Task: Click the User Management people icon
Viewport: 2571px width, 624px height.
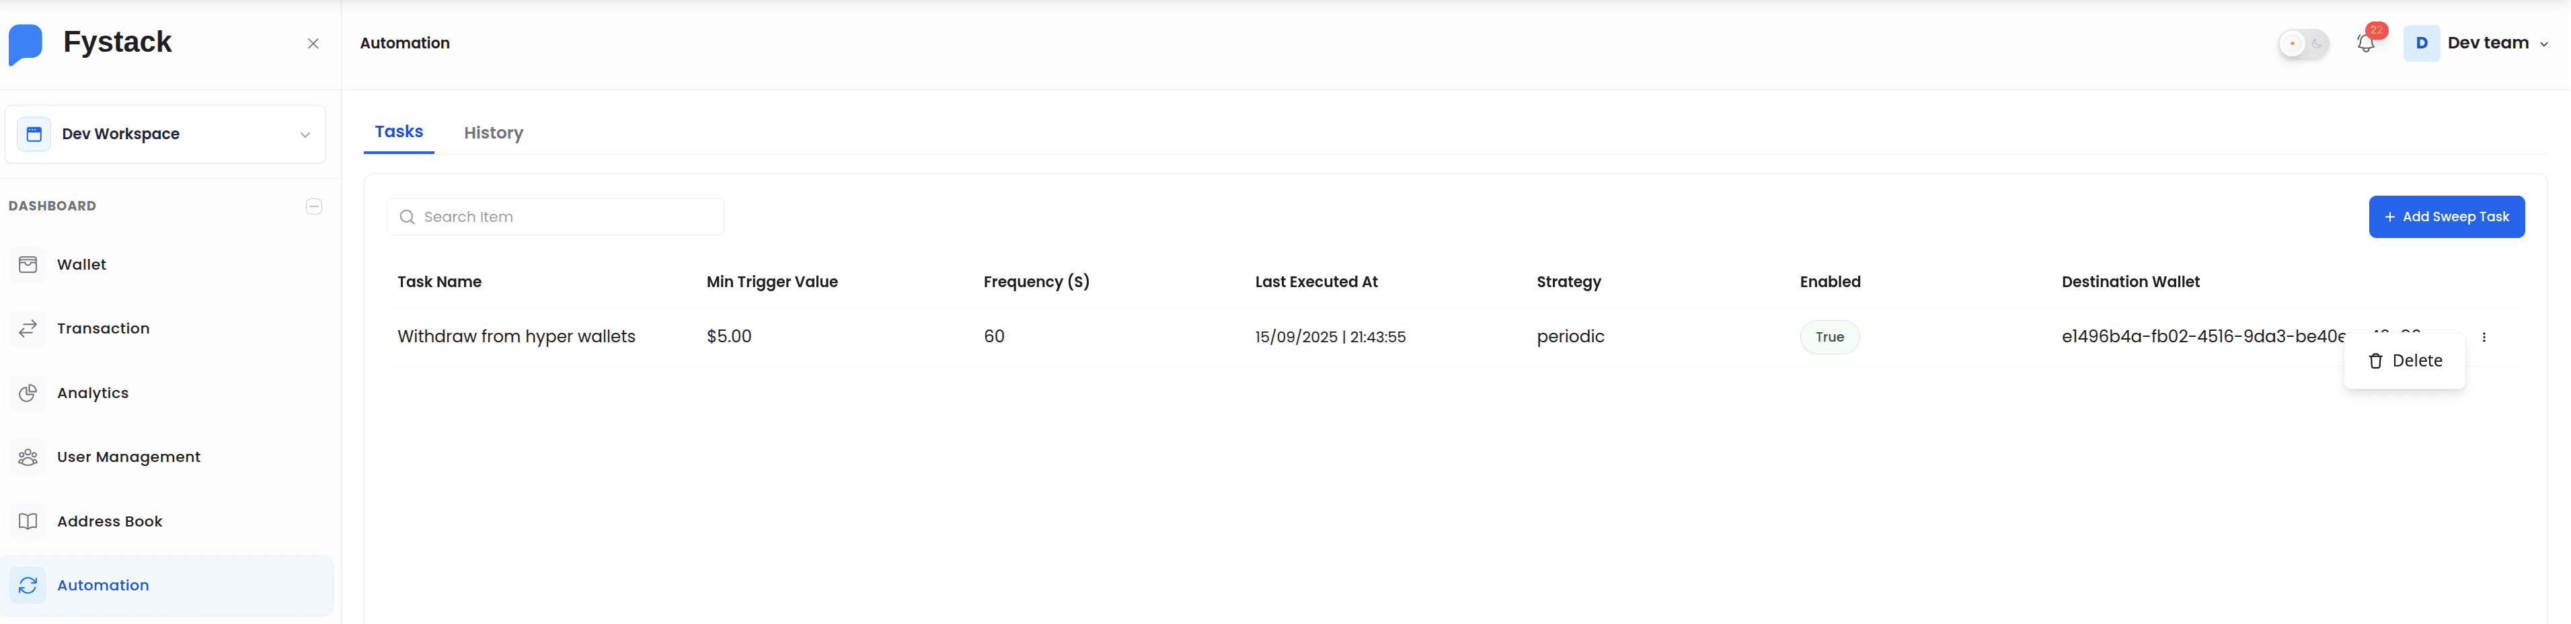Action: (28, 457)
